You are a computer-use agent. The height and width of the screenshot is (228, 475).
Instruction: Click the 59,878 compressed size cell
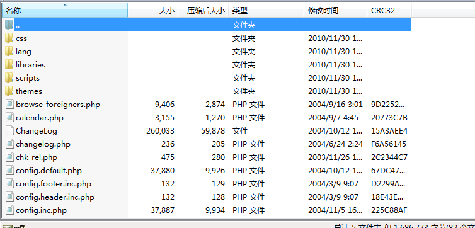click(x=213, y=131)
